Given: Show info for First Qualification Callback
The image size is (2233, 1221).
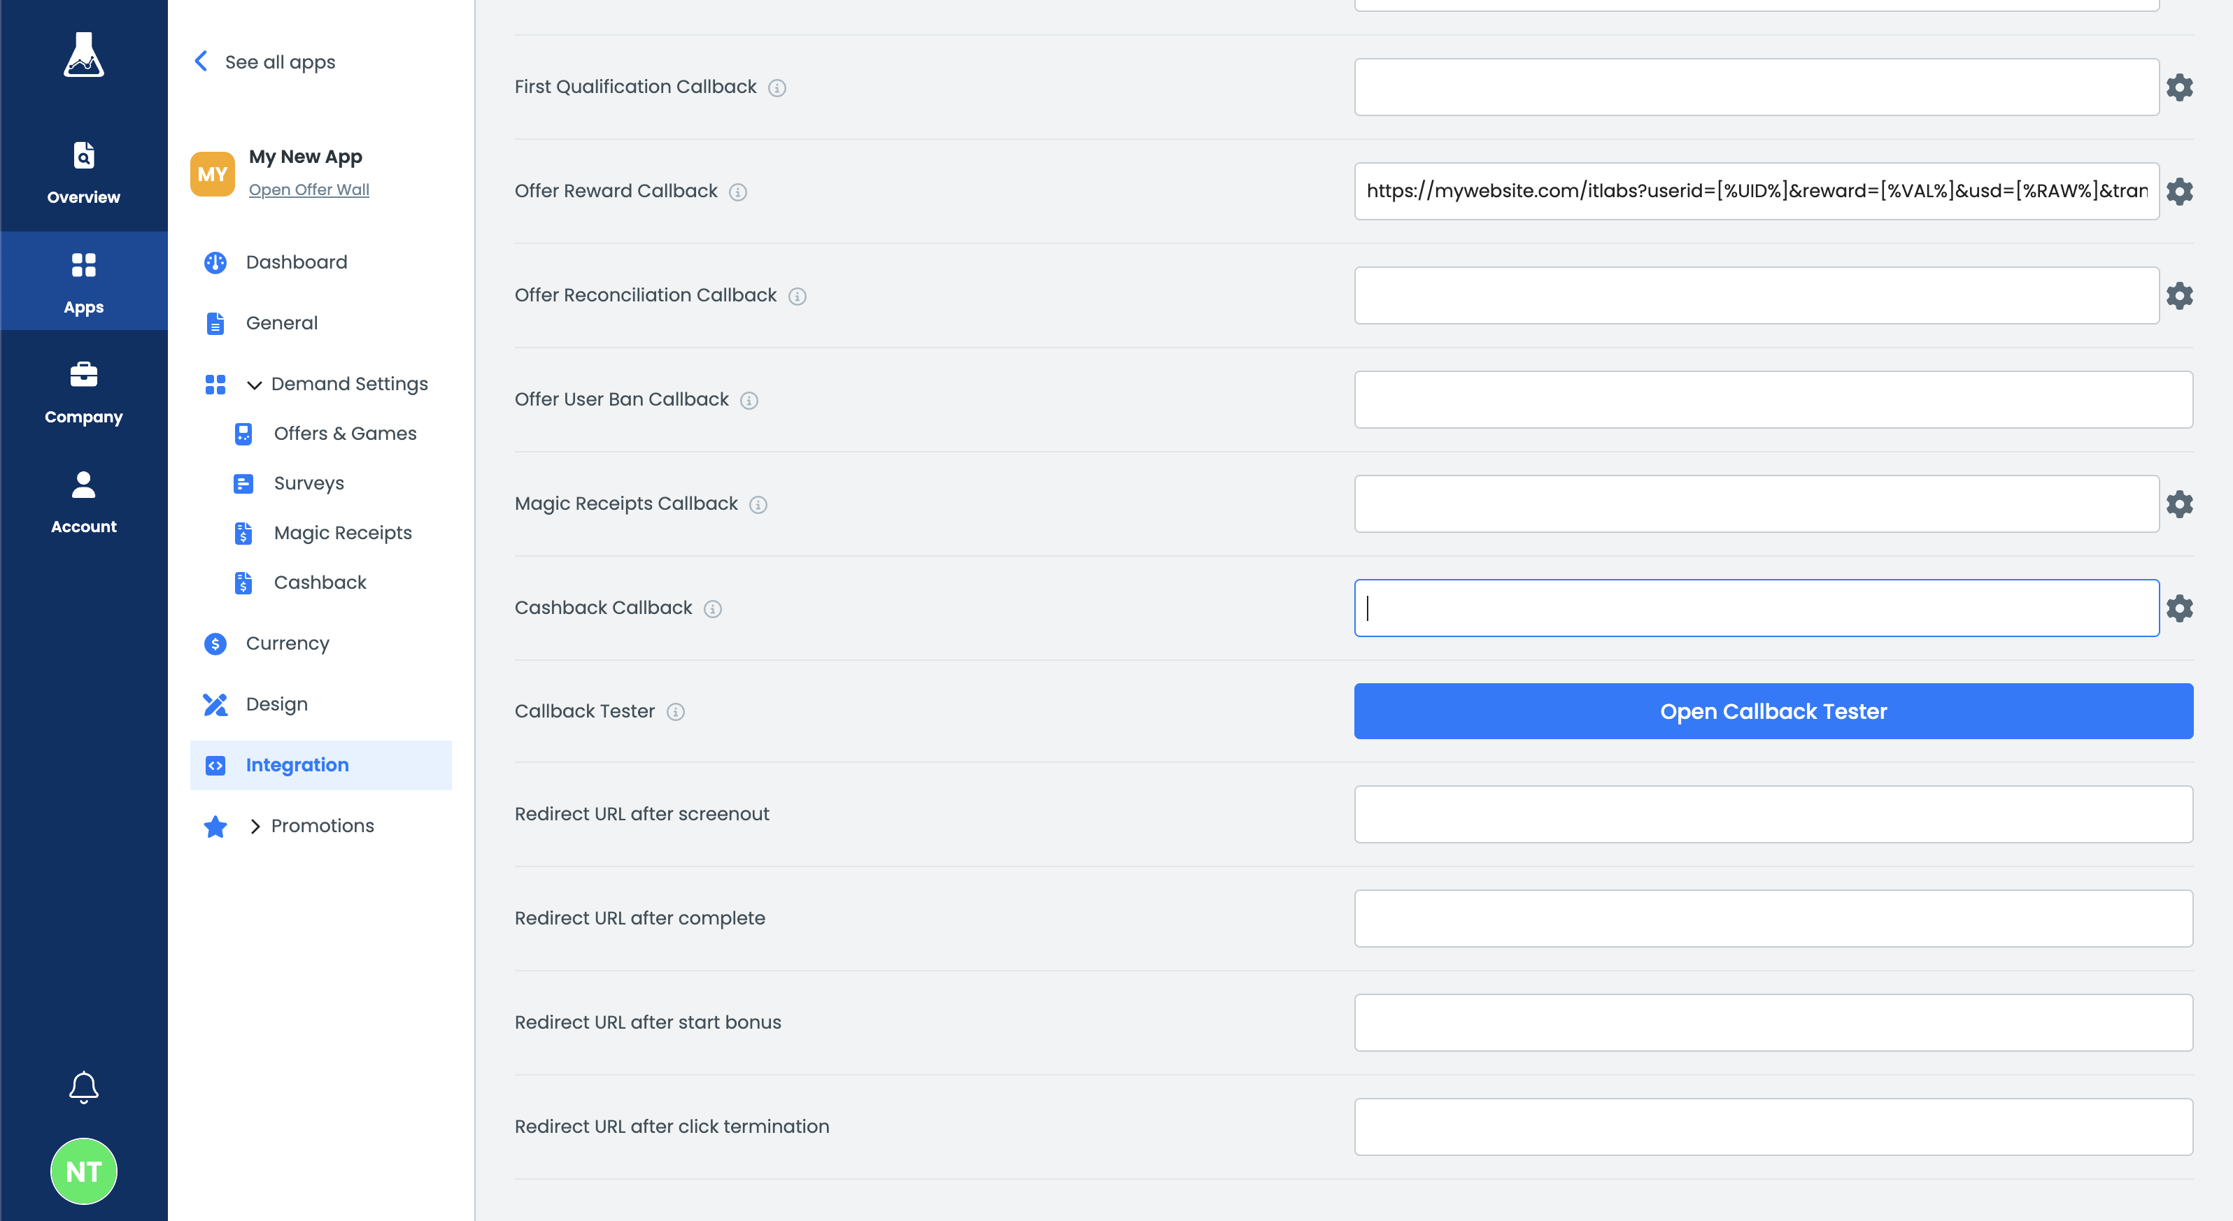Looking at the screenshot, I should tap(777, 87).
